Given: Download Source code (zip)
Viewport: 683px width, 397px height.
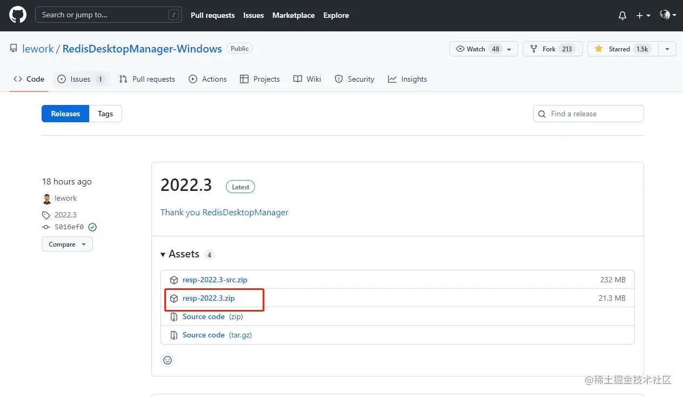Looking at the screenshot, I should pyautogui.click(x=213, y=316).
